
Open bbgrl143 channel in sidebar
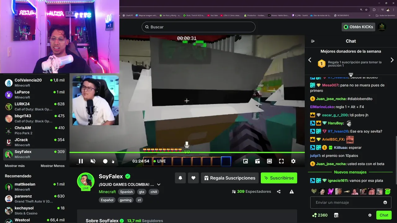35,118
